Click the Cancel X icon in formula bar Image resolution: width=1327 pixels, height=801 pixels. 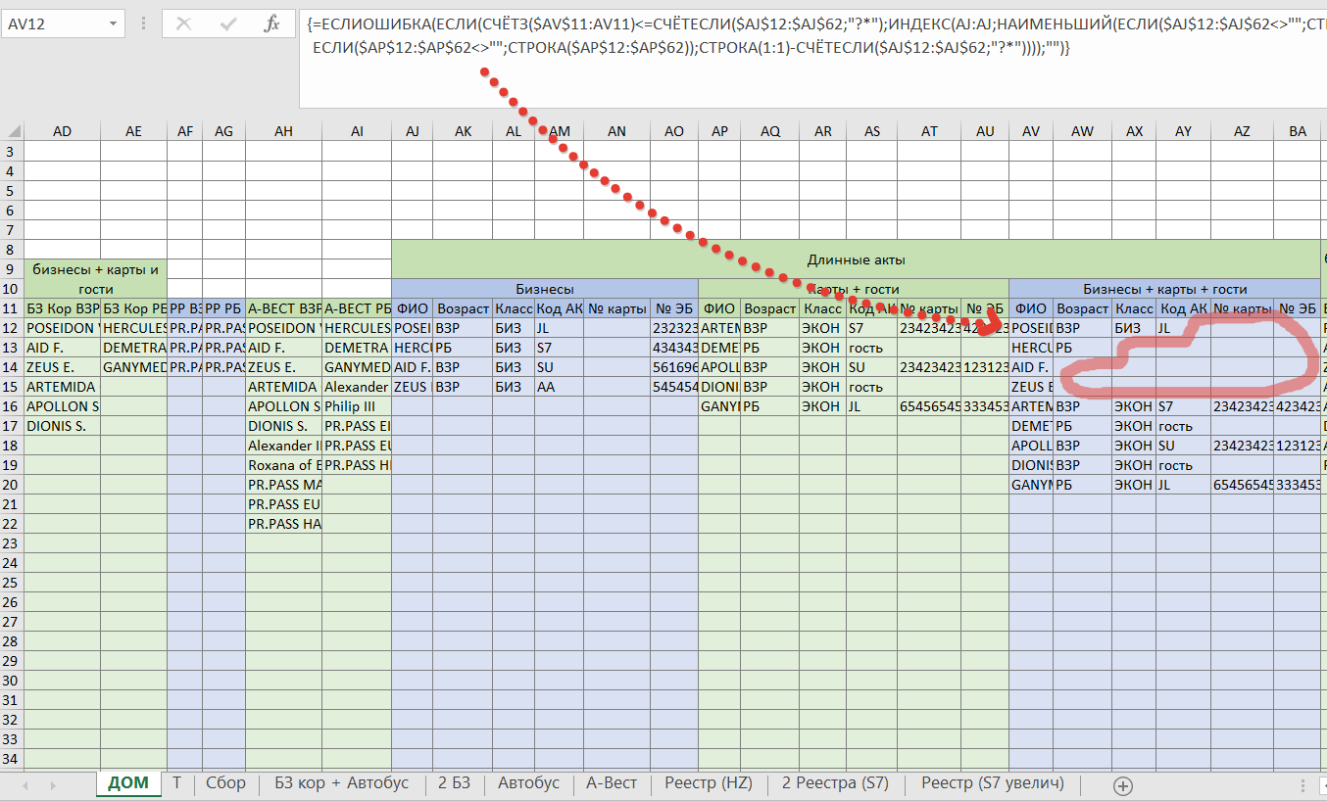183,24
